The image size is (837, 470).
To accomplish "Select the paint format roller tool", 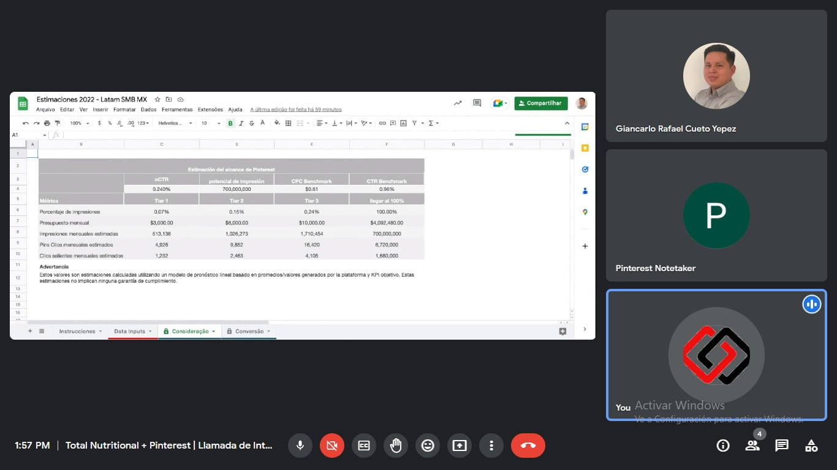I will tap(58, 123).
